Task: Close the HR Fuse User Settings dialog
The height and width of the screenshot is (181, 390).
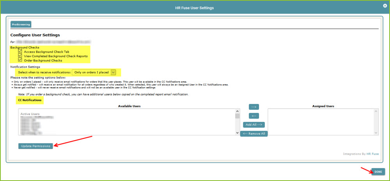Action: point(385,6)
